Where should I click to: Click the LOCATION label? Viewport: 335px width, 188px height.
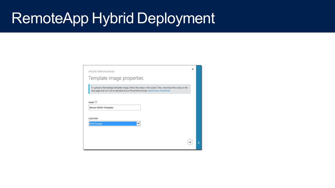pyautogui.click(x=93, y=119)
